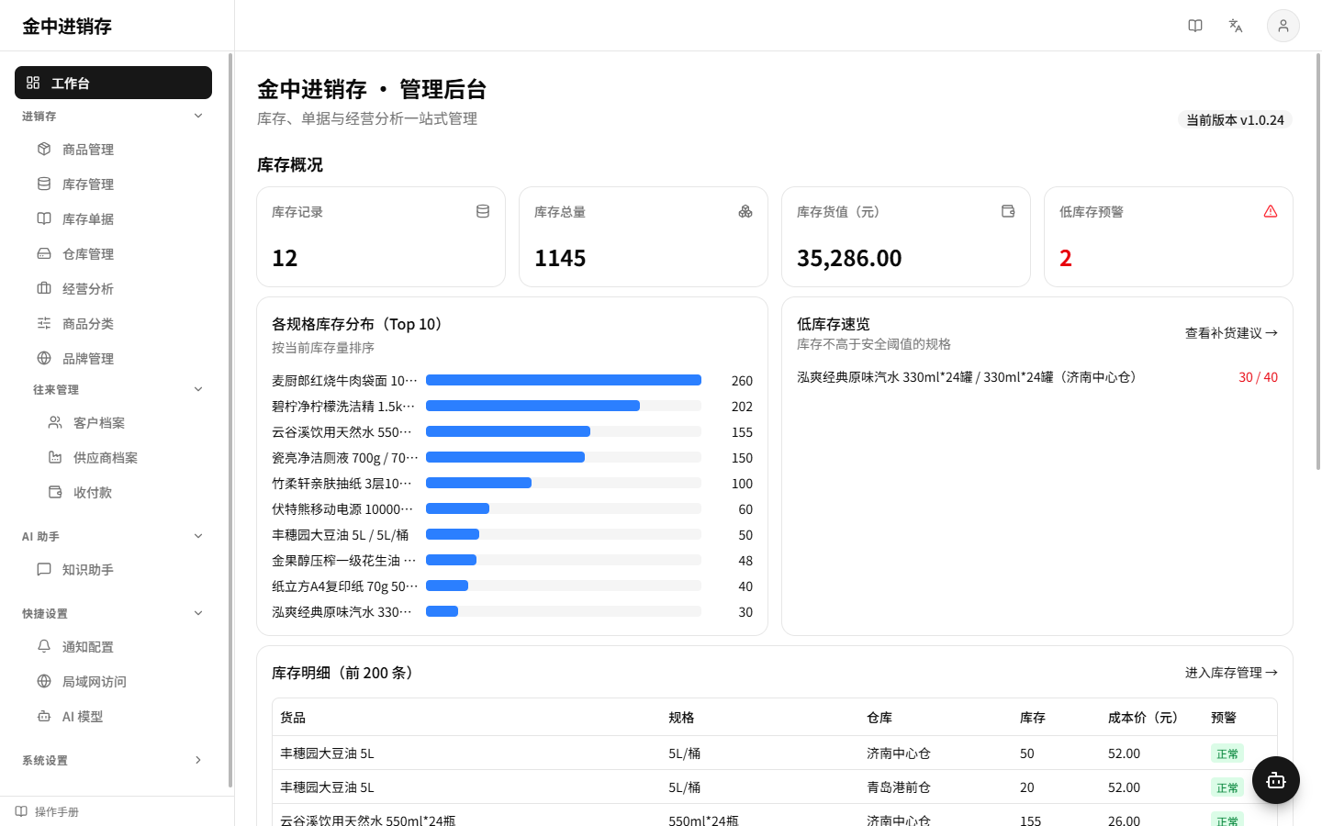The image size is (1322, 826).
Task: Open the floating AI robot assistant button
Action: click(x=1275, y=780)
